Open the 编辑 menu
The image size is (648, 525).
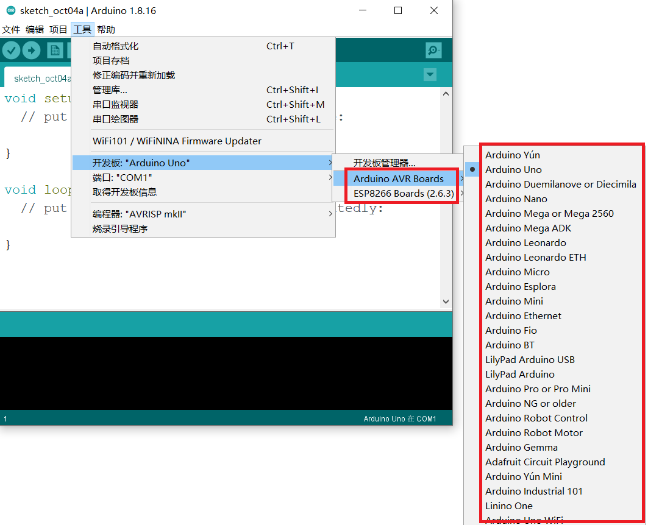(x=35, y=29)
